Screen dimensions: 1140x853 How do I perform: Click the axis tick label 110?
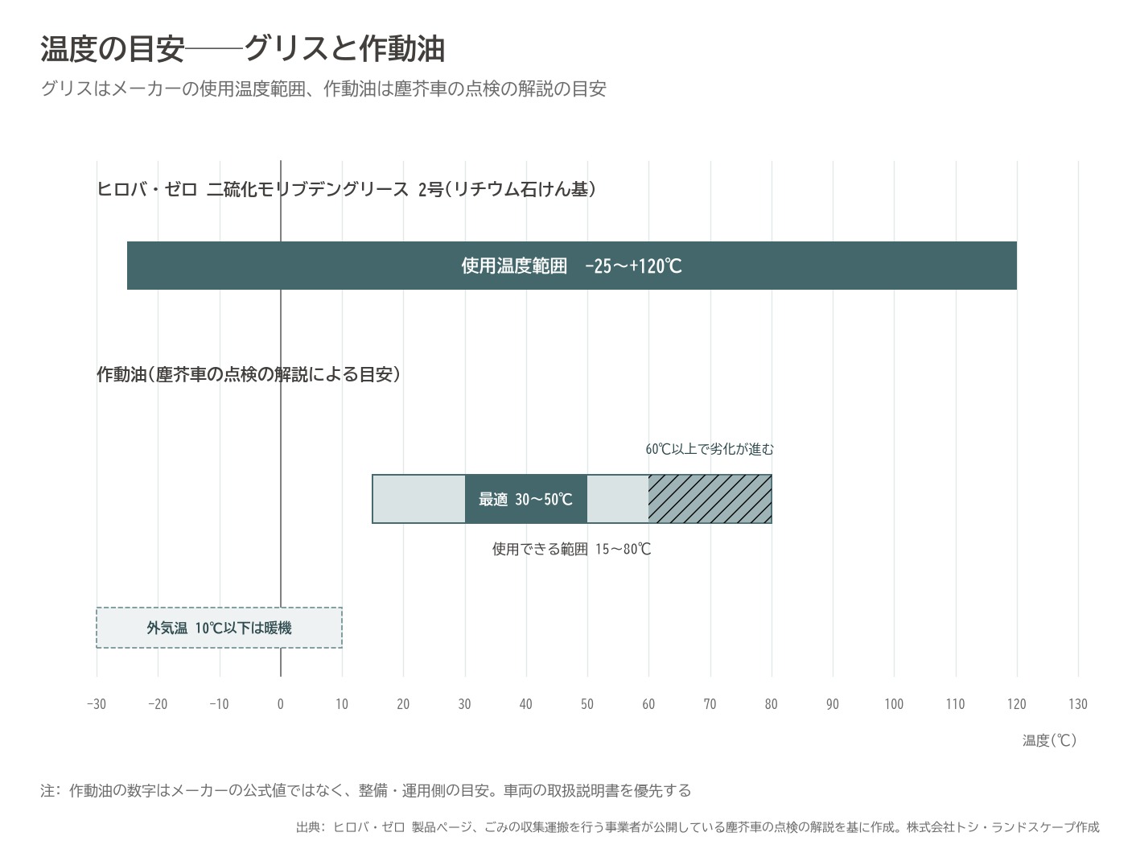pos(956,704)
